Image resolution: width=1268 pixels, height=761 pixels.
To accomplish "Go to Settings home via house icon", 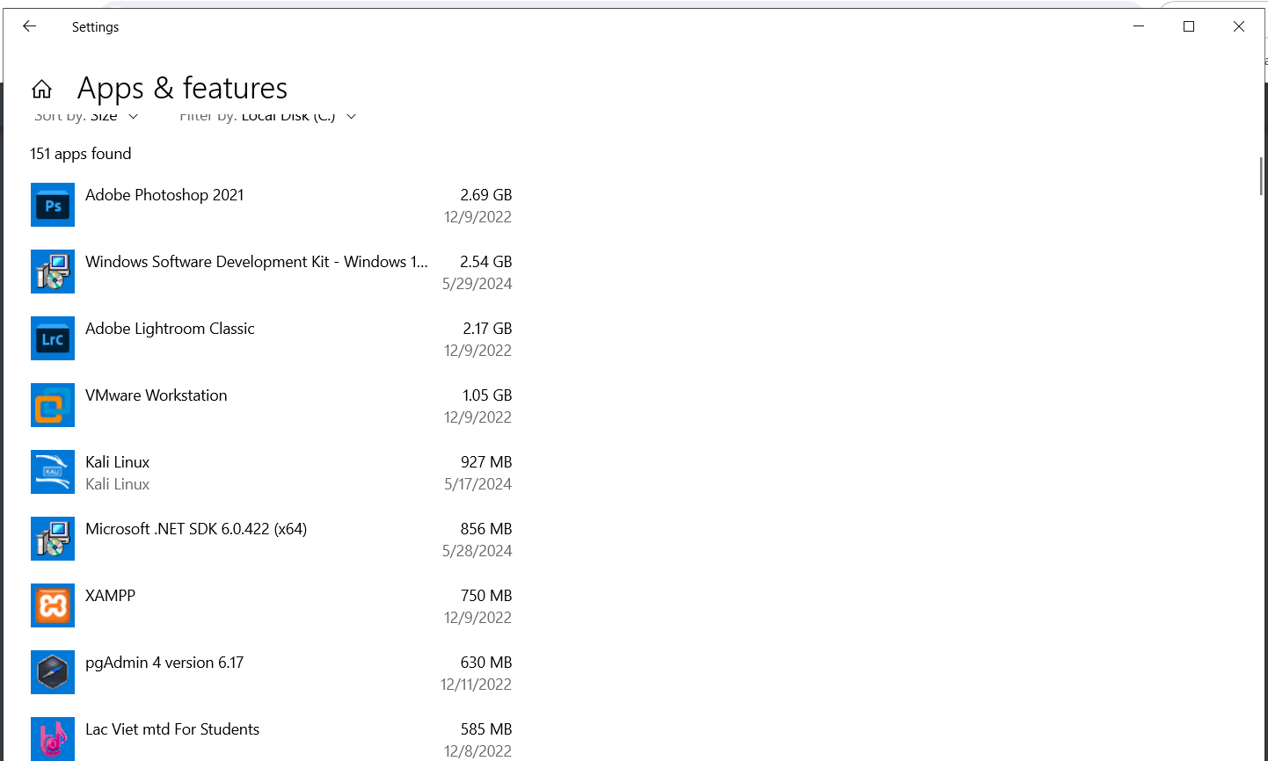I will coord(41,89).
